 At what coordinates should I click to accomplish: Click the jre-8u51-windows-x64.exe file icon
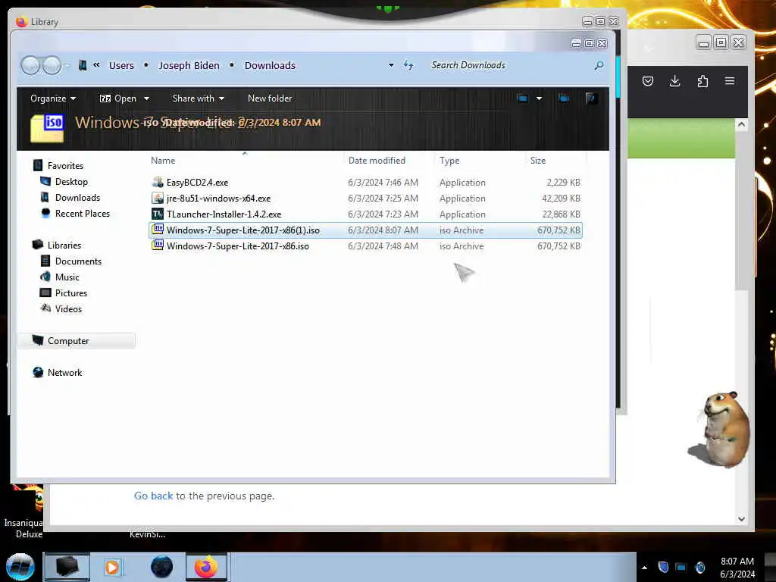(158, 198)
